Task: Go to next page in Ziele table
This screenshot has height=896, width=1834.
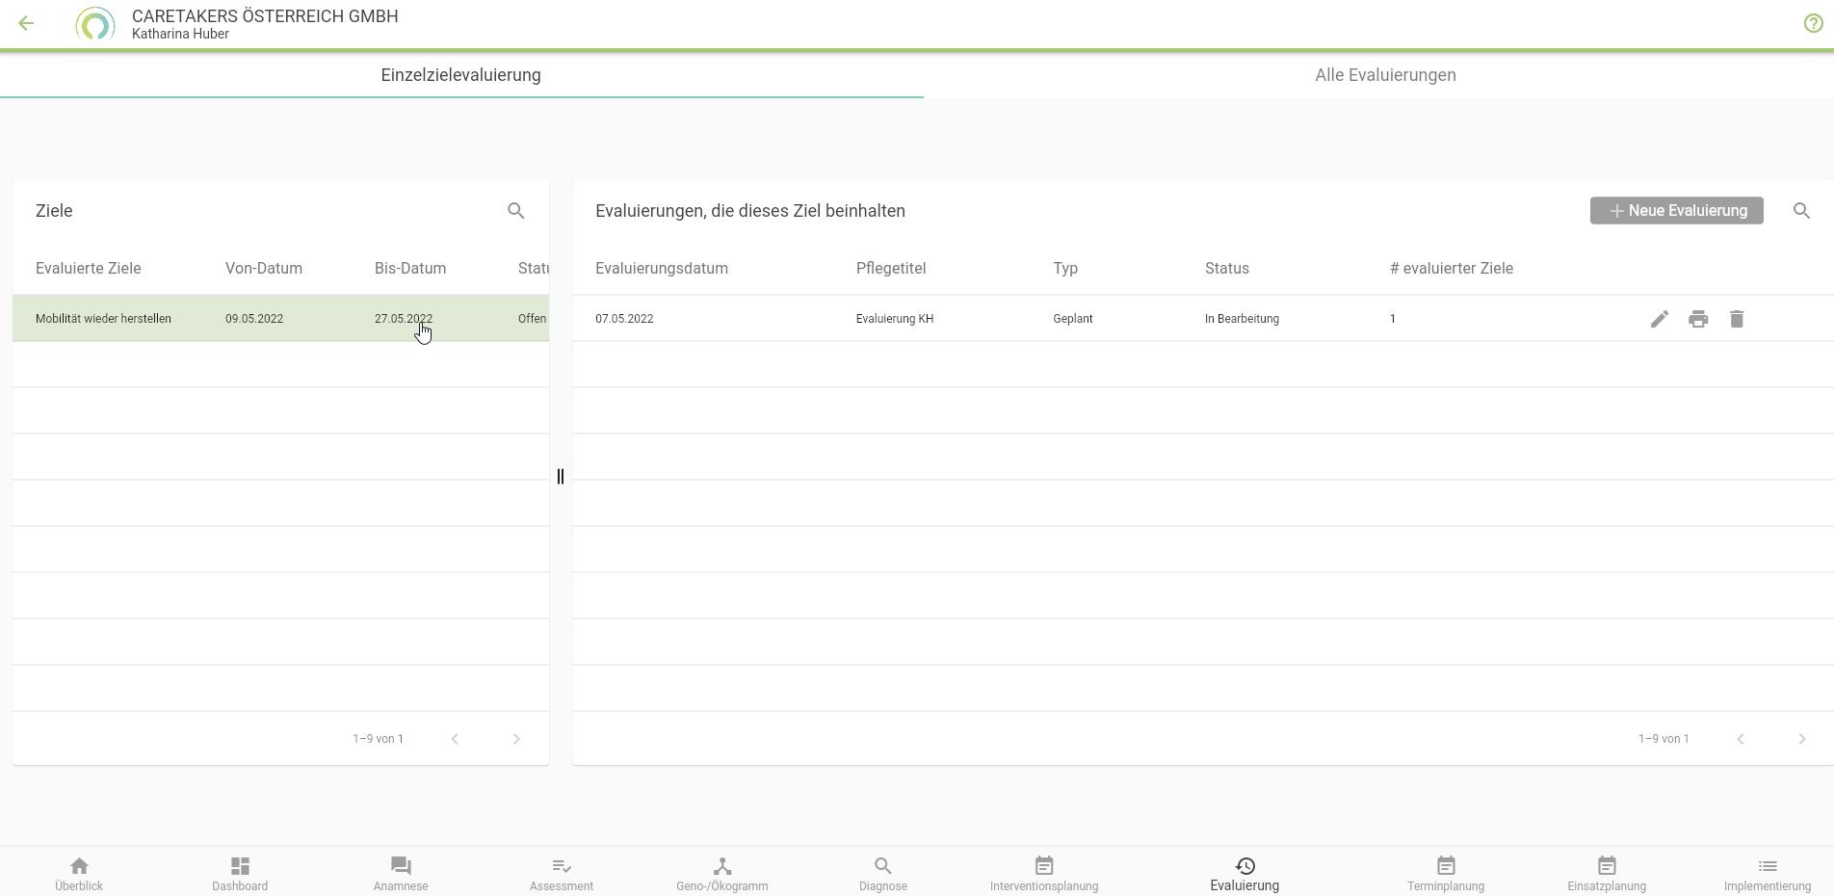Action: click(515, 739)
